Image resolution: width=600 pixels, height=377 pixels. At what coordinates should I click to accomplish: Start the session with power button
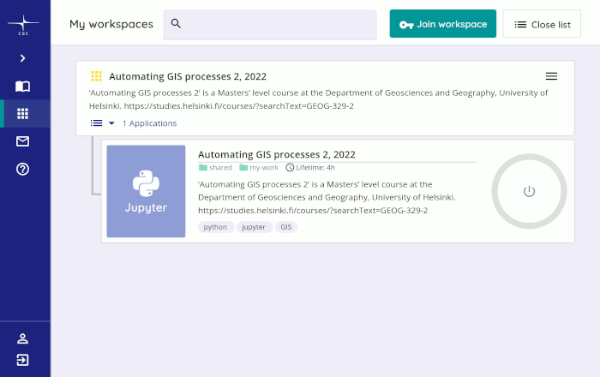tap(529, 191)
